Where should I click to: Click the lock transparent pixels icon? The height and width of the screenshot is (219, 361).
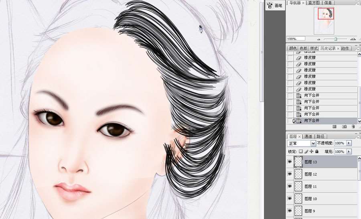(x=301, y=151)
